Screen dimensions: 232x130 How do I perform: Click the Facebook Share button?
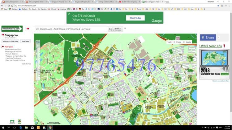(208, 38)
